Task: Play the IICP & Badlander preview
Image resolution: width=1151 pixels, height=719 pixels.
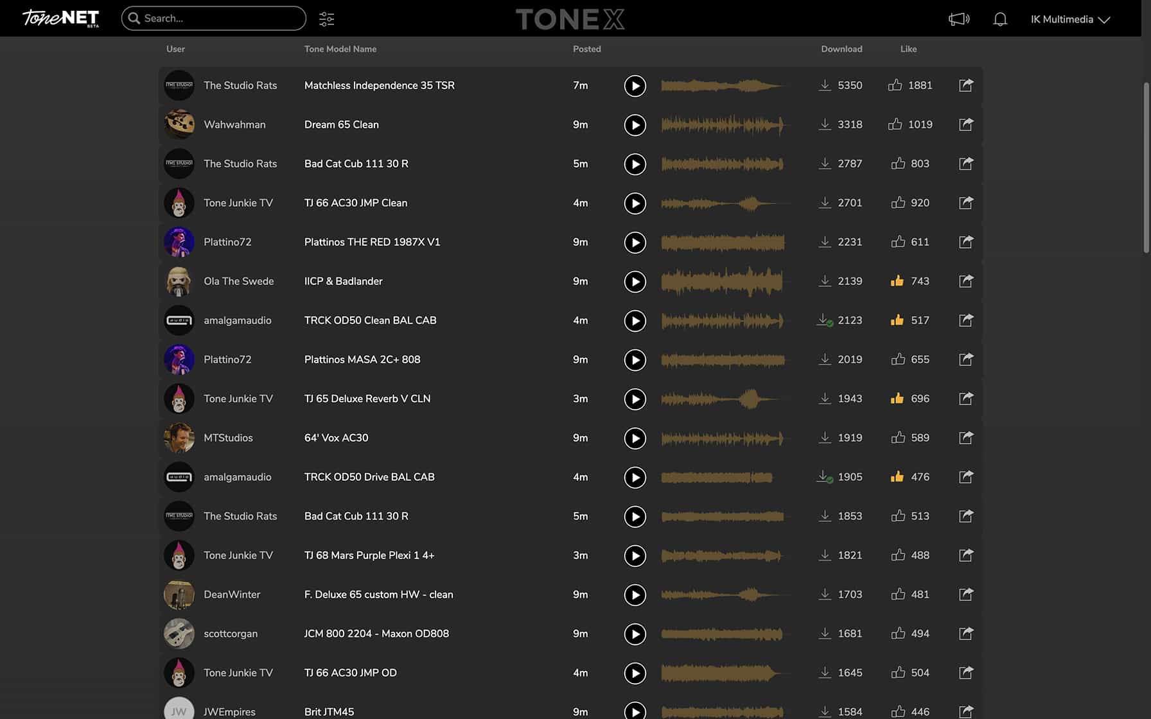Action: [x=635, y=282]
